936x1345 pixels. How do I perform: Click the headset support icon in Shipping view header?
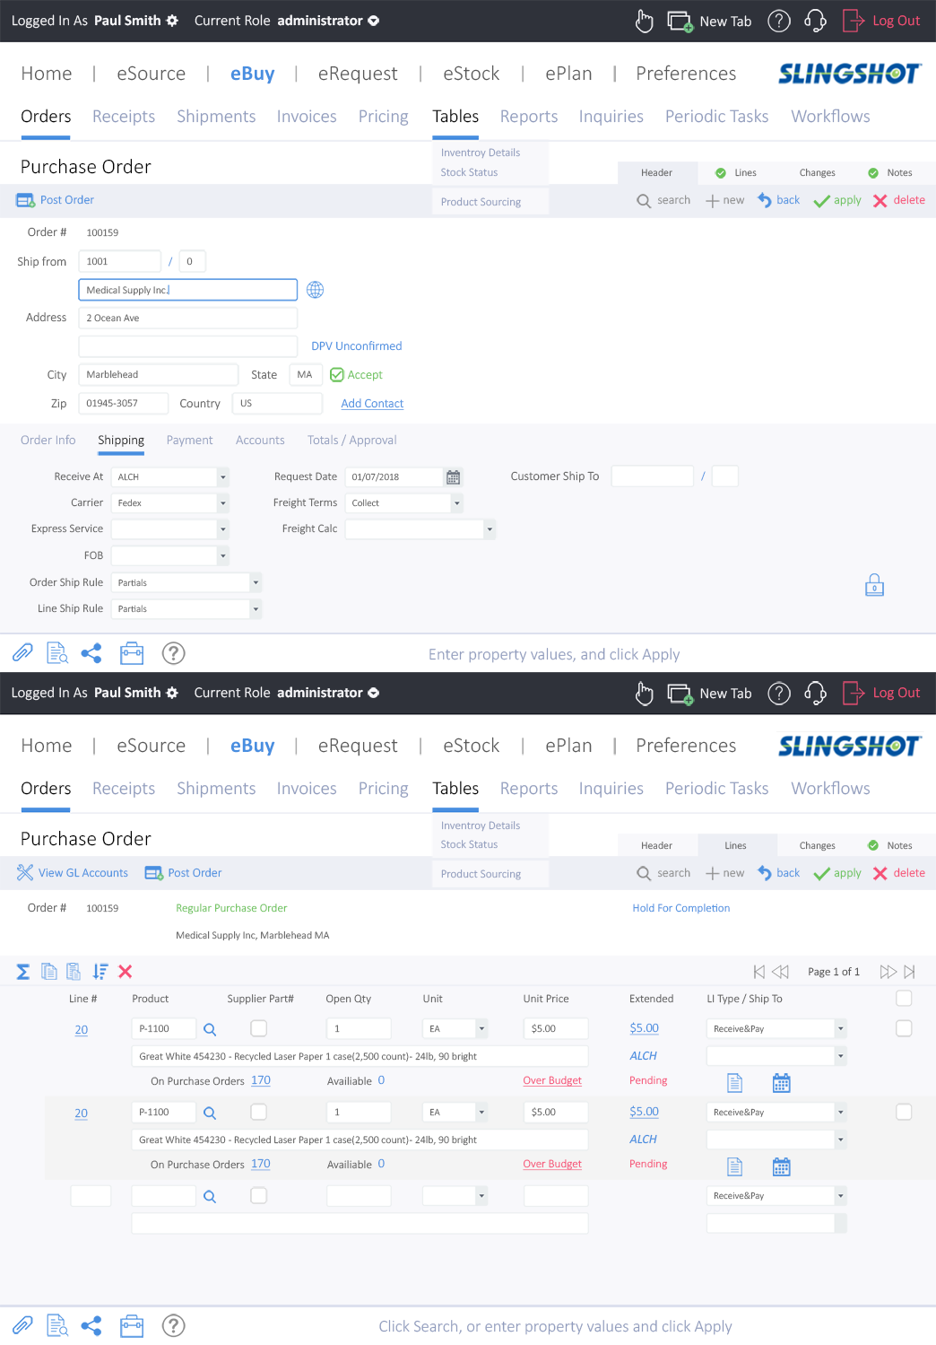pos(815,21)
